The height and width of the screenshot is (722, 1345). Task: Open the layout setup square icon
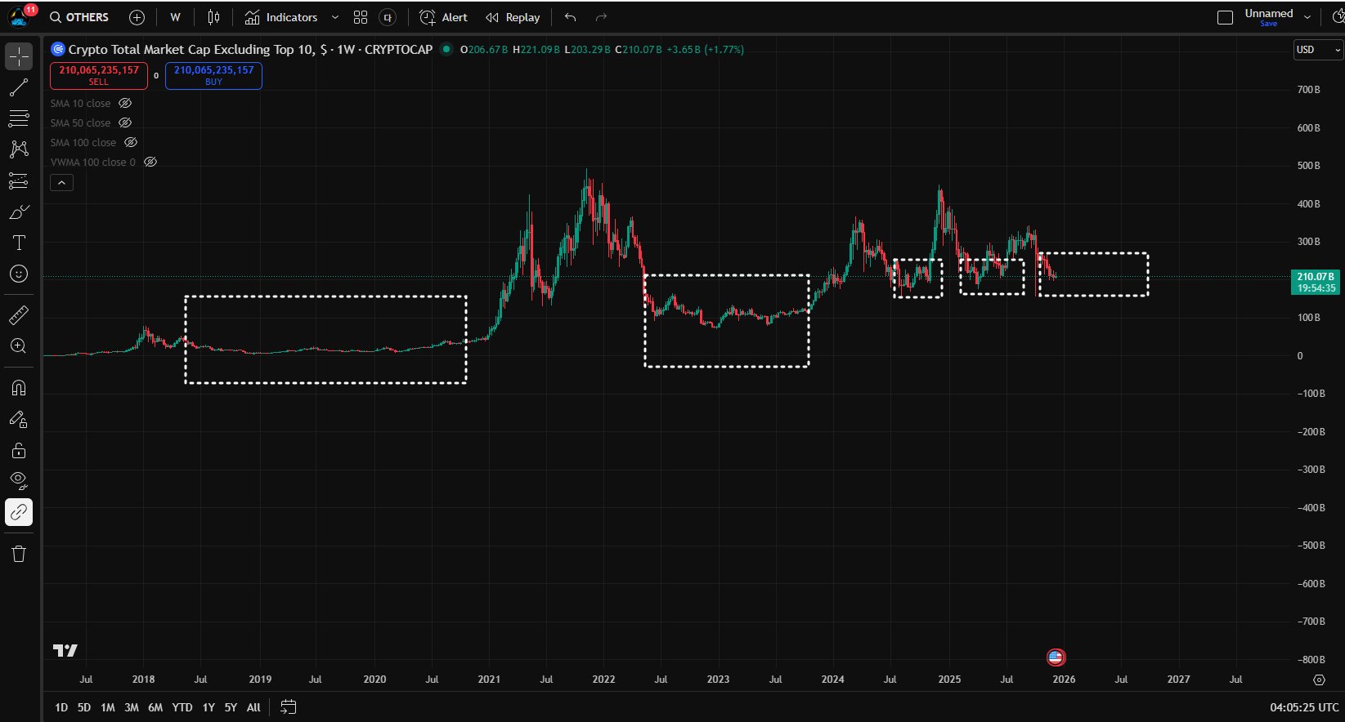click(1225, 17)
